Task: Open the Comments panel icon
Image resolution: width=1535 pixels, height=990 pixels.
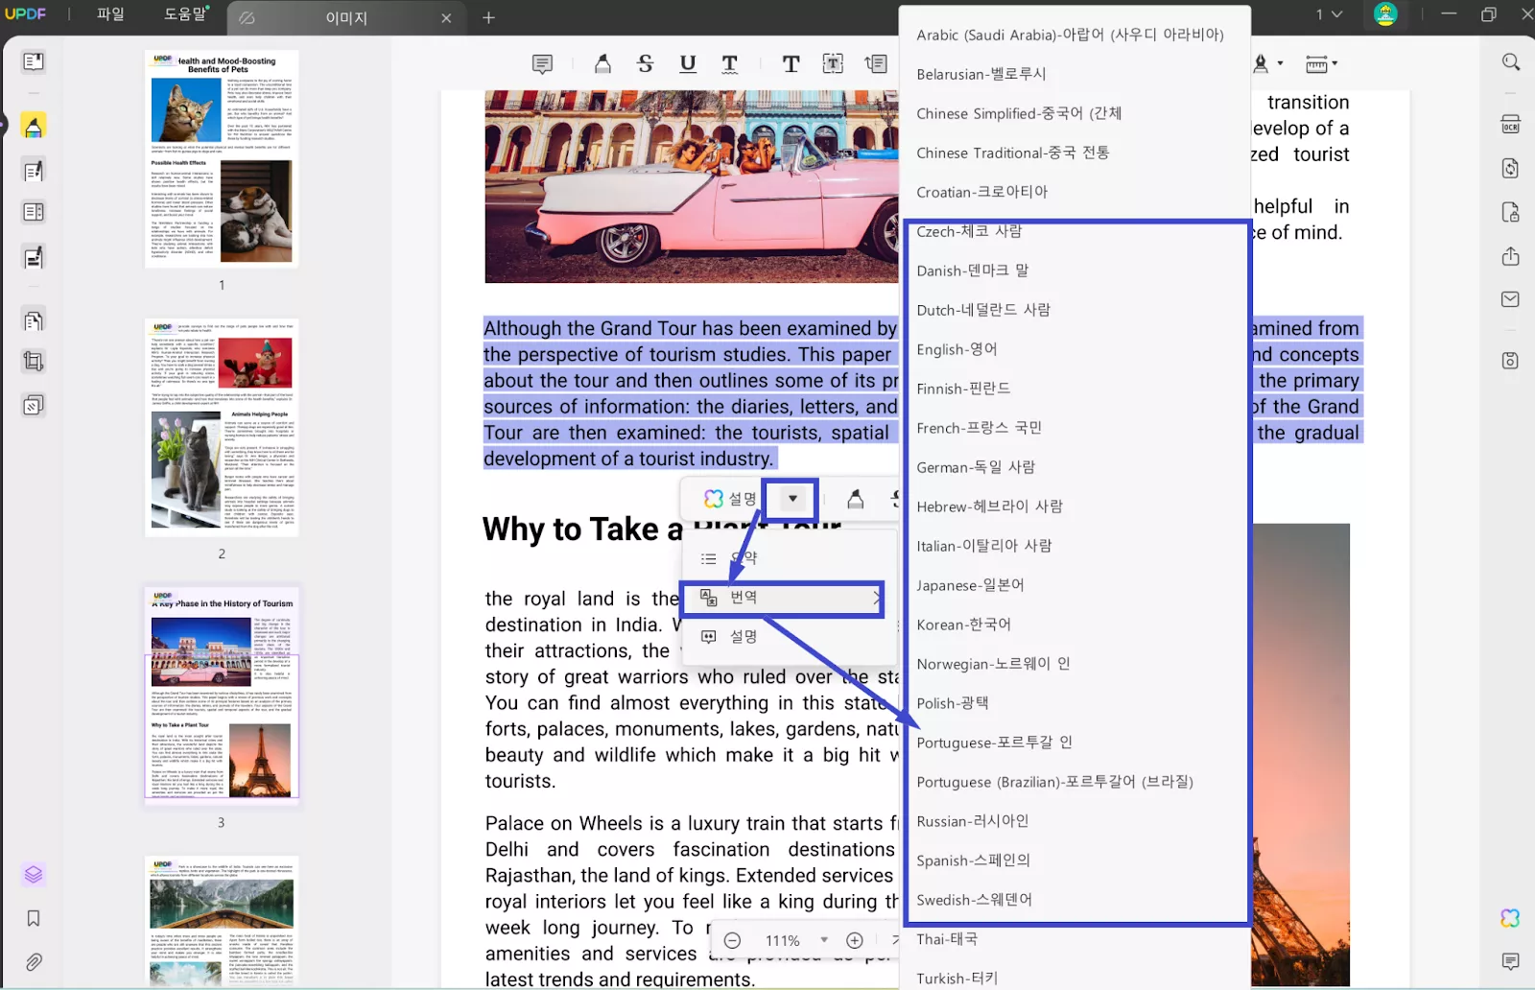Action: tap(1510, 961)
